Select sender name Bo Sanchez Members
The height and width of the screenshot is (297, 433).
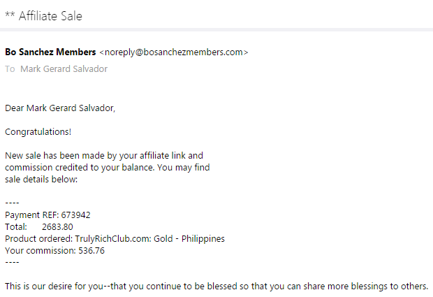(x=50, y=52)
